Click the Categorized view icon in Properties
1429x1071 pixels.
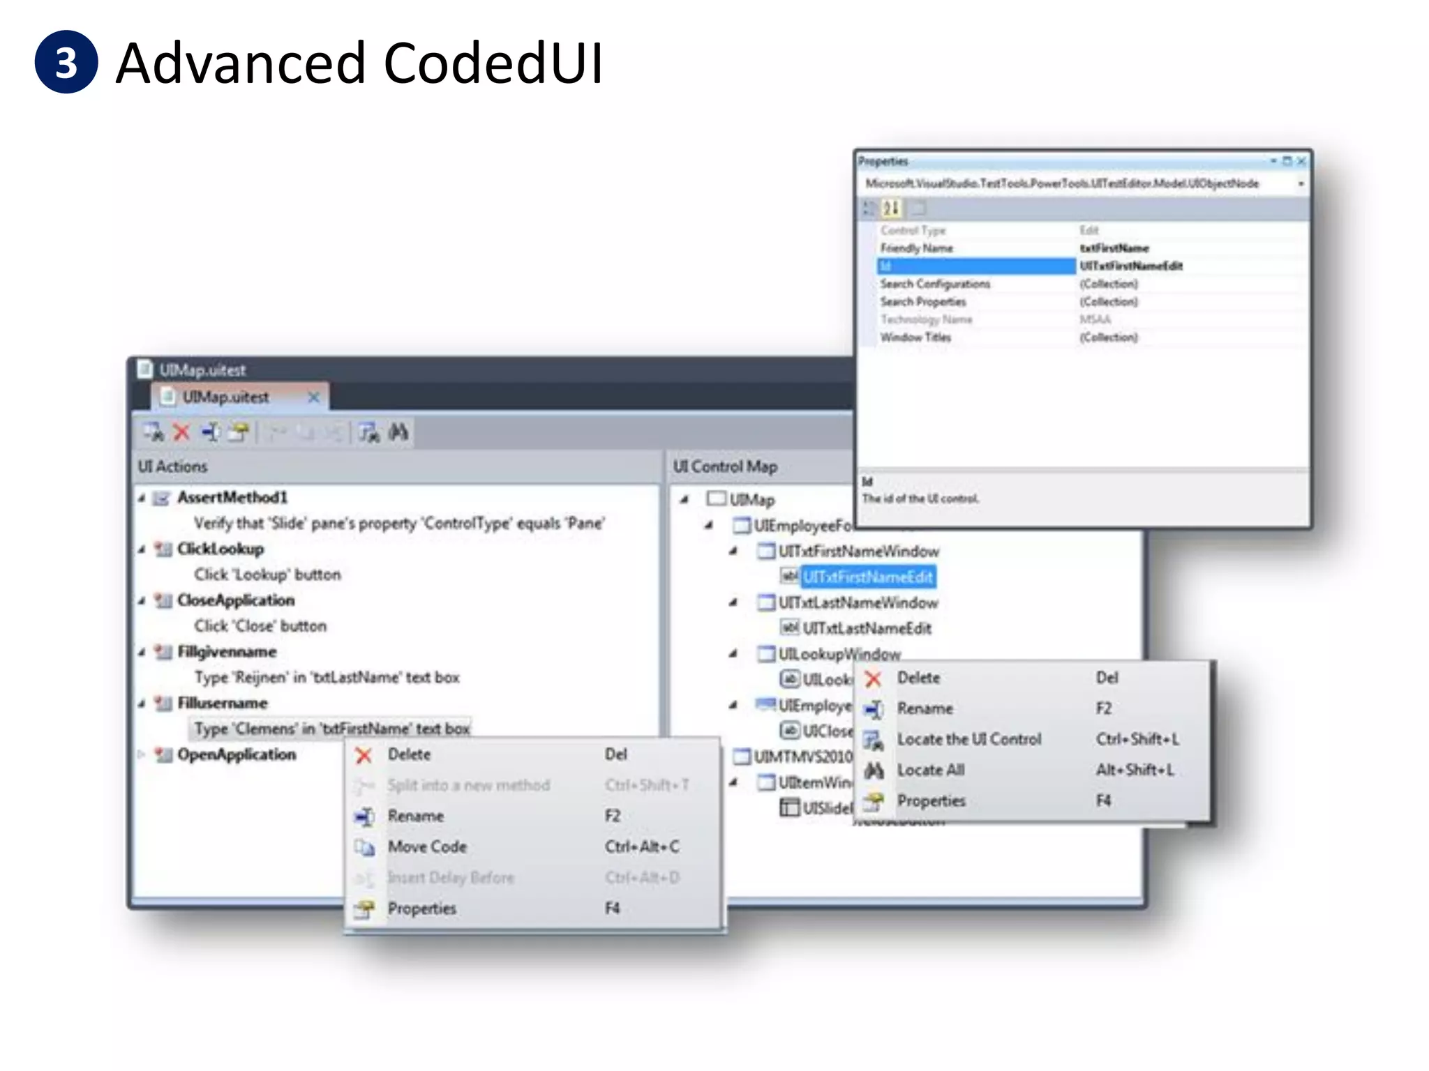point(869,208)
